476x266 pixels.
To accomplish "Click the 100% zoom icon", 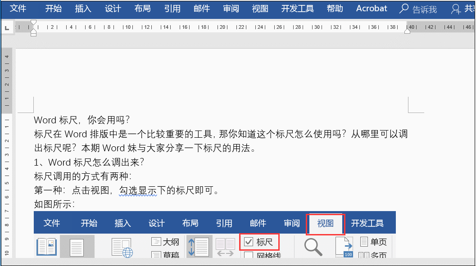I will pyautogui.click(x=344, y=247).
